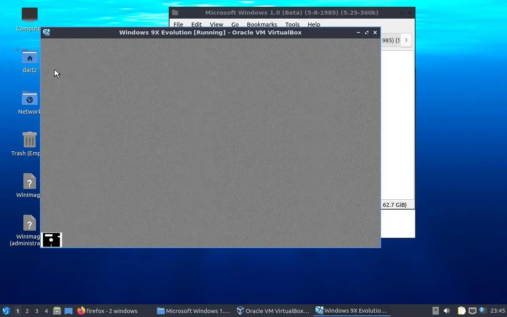
Task: Open the Bookmarks menu in the file manager
Action: click(x=262, y=24)
